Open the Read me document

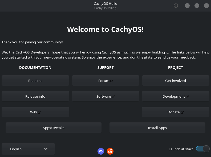pos(35,81)
